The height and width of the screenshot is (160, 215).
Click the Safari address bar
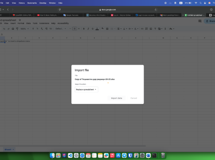coord(108,10)
